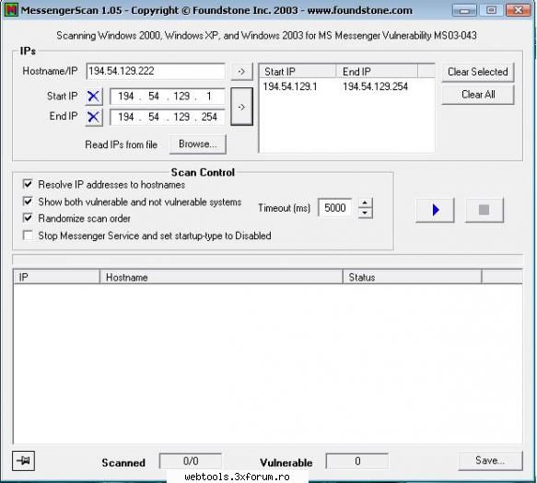Image resolution: width=537 pixels, height=483 pixels.
Task: Click the Save... button
Action: pos(490,460)
